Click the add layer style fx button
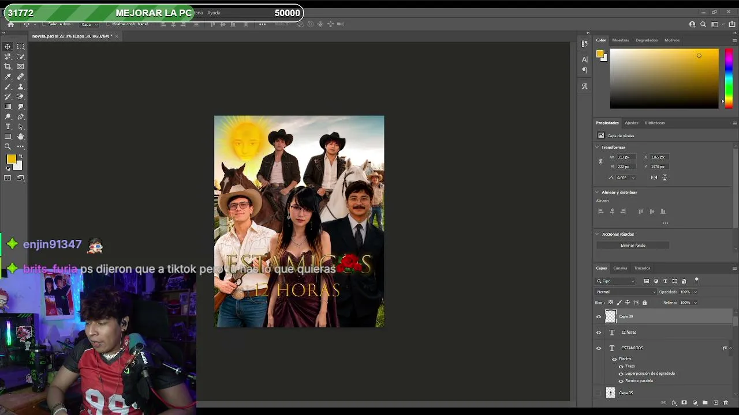 point(674,403)
